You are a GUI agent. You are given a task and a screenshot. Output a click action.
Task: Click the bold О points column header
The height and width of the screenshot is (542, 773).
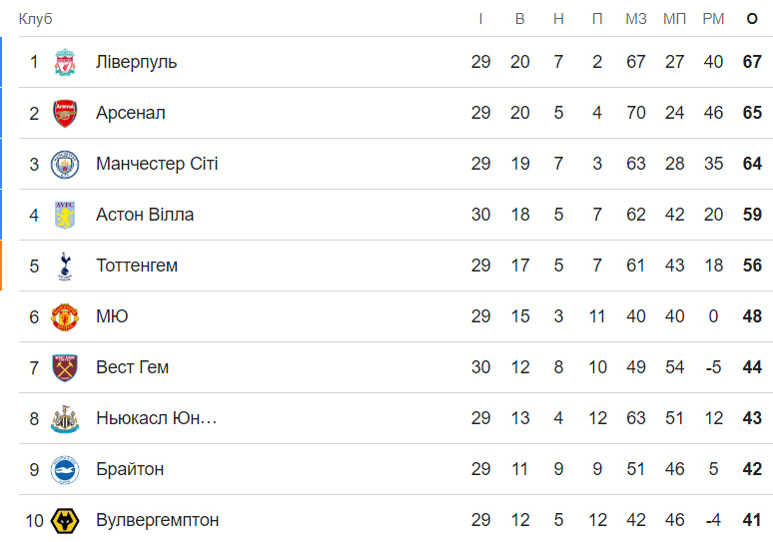click(752, 19)
